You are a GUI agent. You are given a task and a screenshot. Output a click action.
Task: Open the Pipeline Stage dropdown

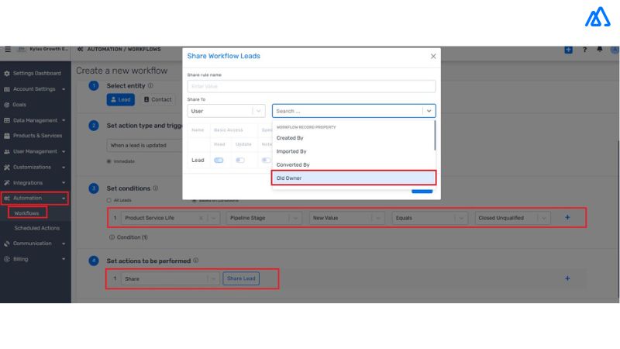[263, 218]
